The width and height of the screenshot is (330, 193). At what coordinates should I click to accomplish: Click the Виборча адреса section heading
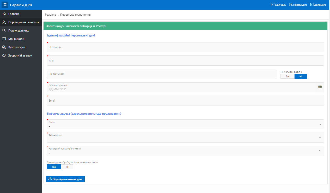[84, 114]
